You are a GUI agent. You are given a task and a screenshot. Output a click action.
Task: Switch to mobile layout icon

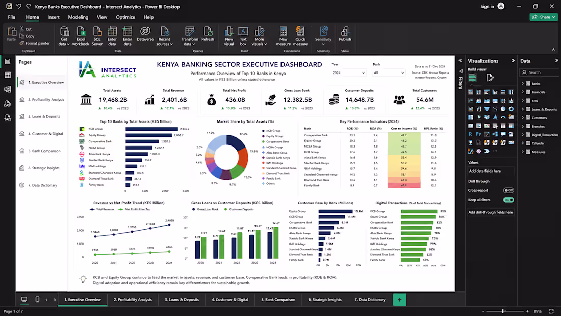point(37,300)
